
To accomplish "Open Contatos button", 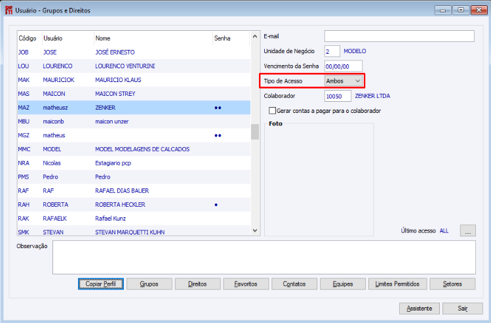I will coord(294,284).
